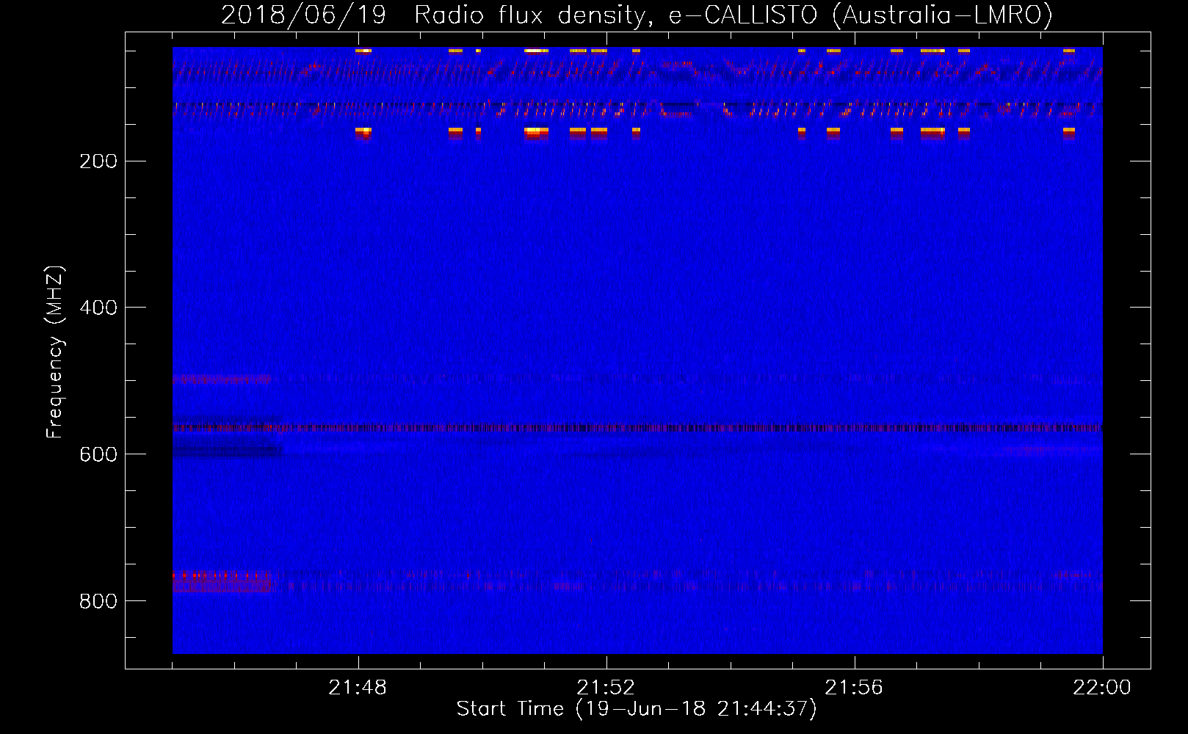
Task: Click the 21:52 time tick label
Action: click(x=606, y=688)
